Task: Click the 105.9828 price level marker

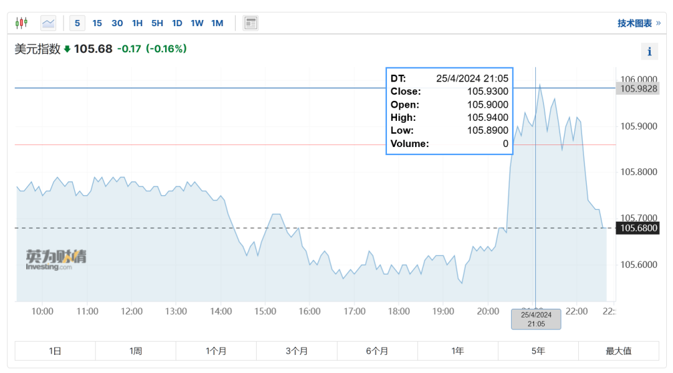Action: click(637, 88)
